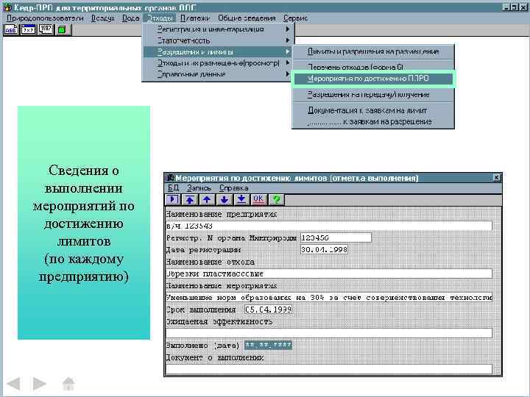The height and width of the screenshot is (397, 530).
Task: Close the main Кедр-ПРО window
Action: tap(523, 7)
